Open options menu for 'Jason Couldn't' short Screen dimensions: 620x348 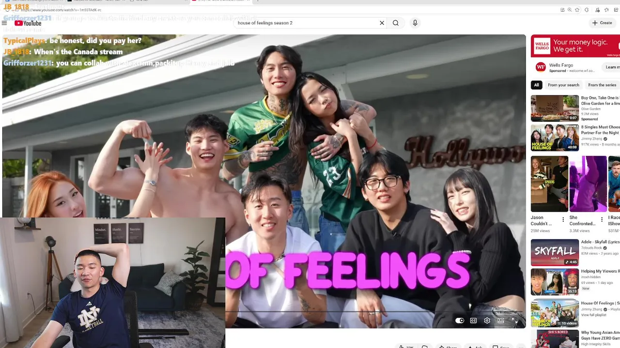coord(563,219)
